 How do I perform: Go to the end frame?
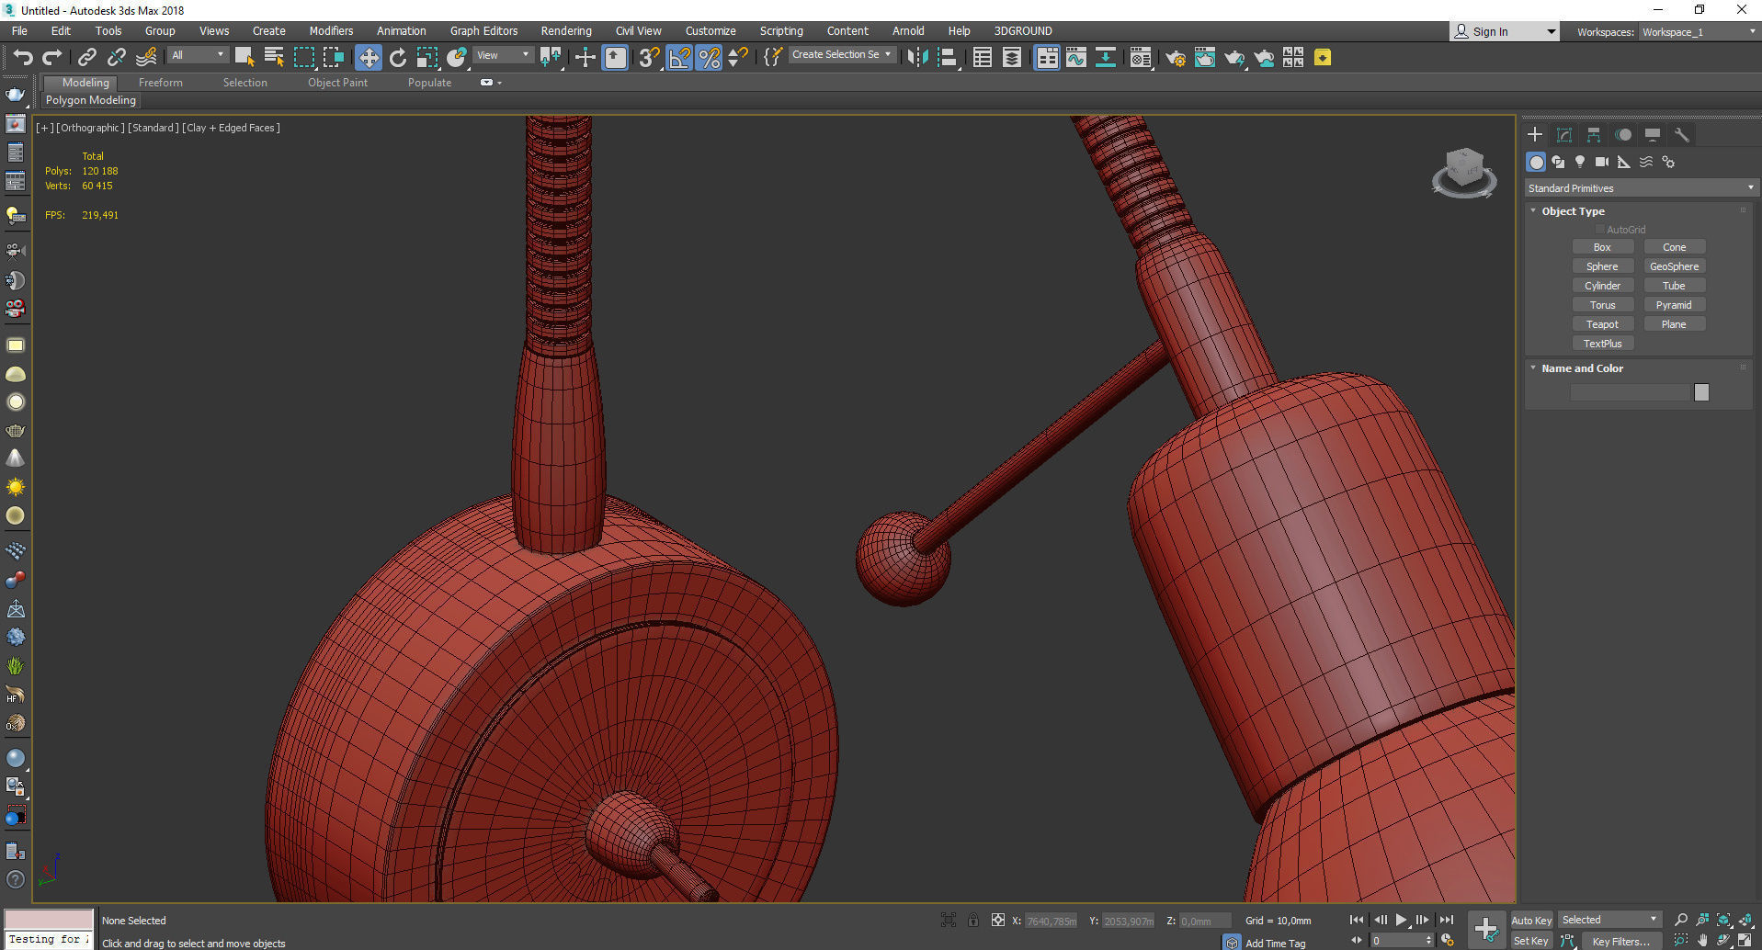(1446, 920)
